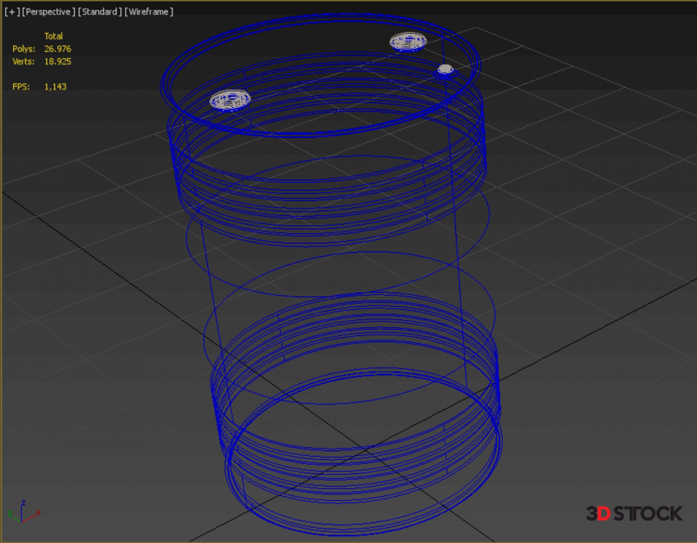Click the Verts count statistic

tap(57, 61)
